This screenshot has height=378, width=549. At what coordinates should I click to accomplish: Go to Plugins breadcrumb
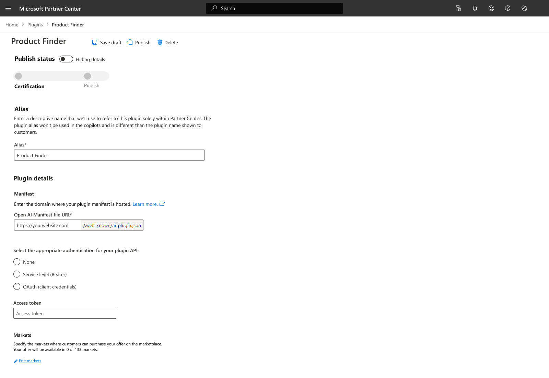pyautogui.click(x=35, y=25)
